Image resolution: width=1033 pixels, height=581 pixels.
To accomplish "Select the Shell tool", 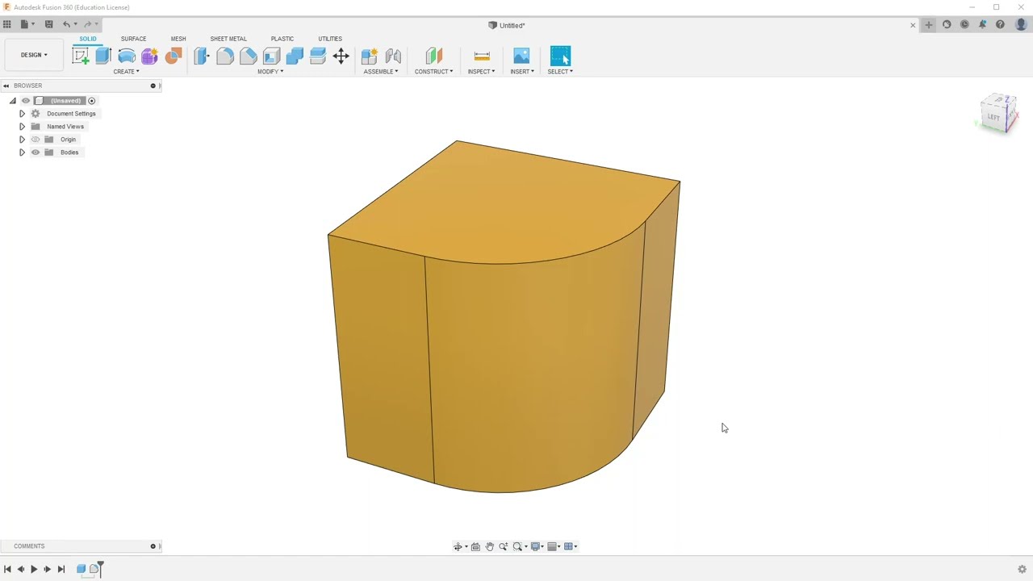I will coord(271,56).
